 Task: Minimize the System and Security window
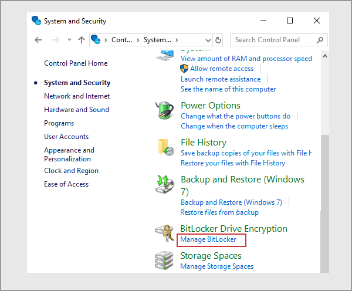pos(263,21)
